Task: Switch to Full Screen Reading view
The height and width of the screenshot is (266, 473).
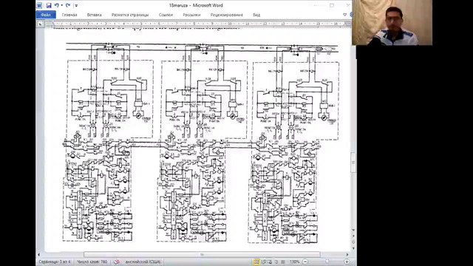Action: (263, 262)
